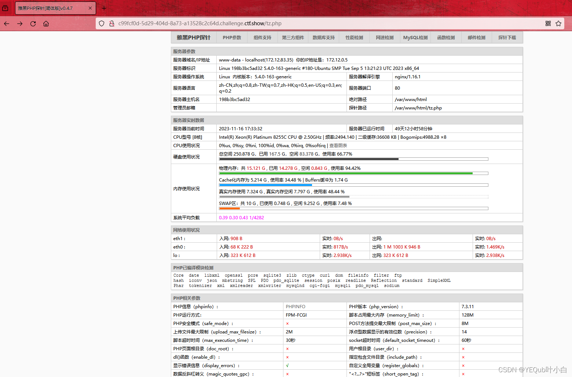
Task: Jump to the 邮件检测 section
Action: pos(476,38)
